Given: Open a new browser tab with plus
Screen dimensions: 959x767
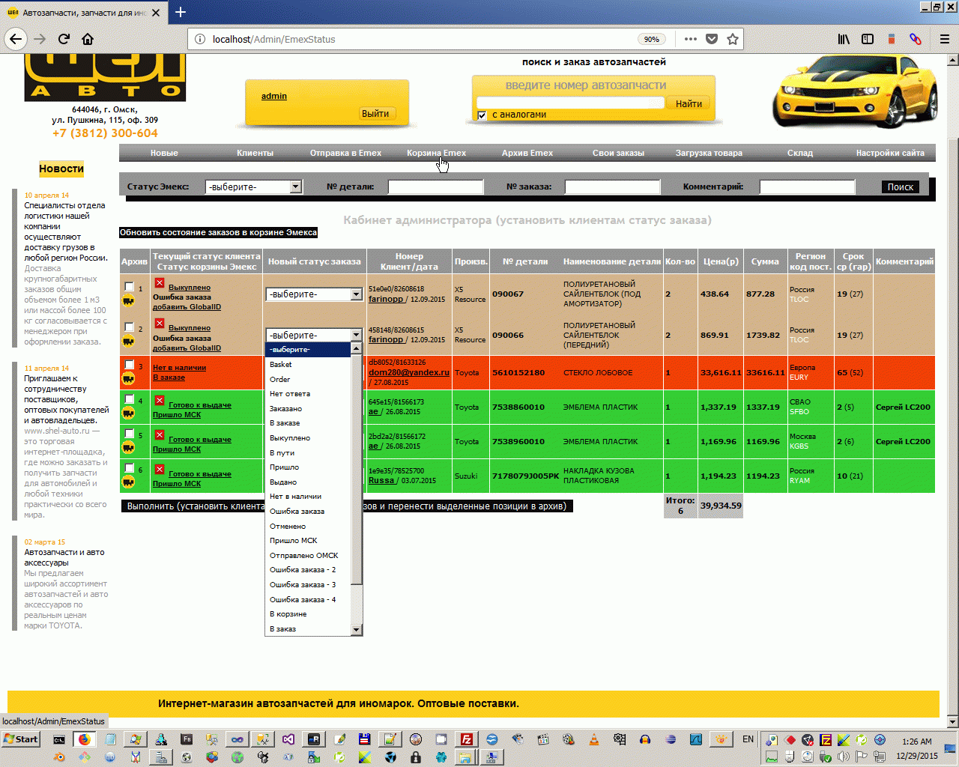Looking at the screenshot, I should (x=181, y=12).
